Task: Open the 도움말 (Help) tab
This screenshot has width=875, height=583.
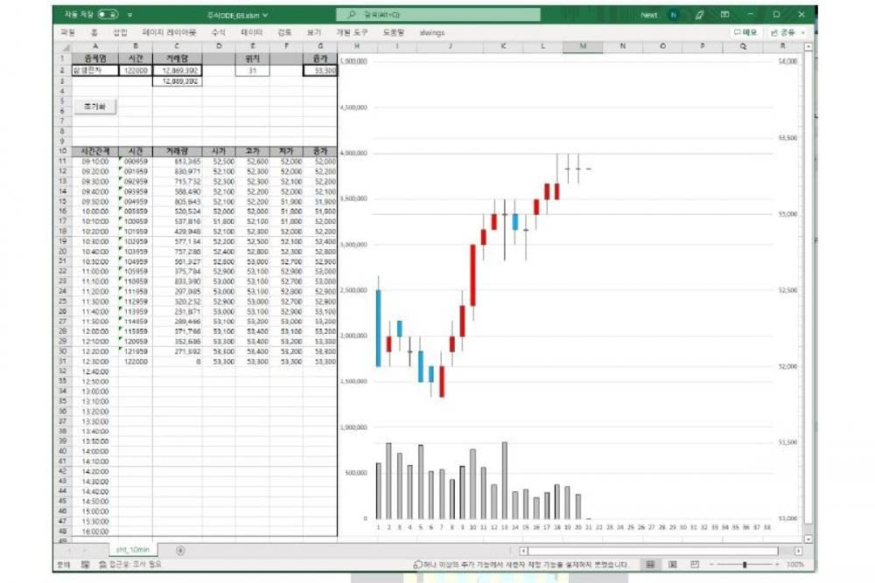Action: 394,33
